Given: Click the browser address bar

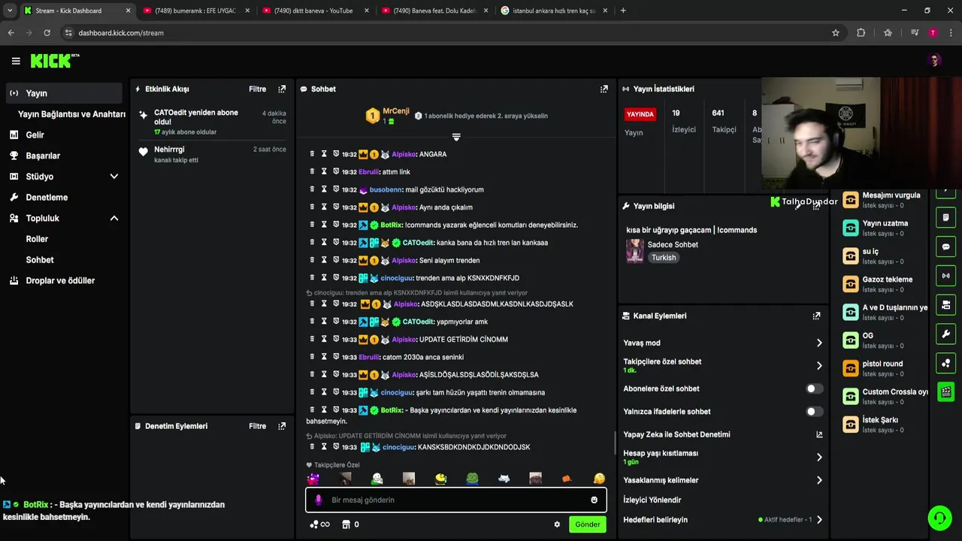Looking at the screenshot, I should tap(443, 33).
